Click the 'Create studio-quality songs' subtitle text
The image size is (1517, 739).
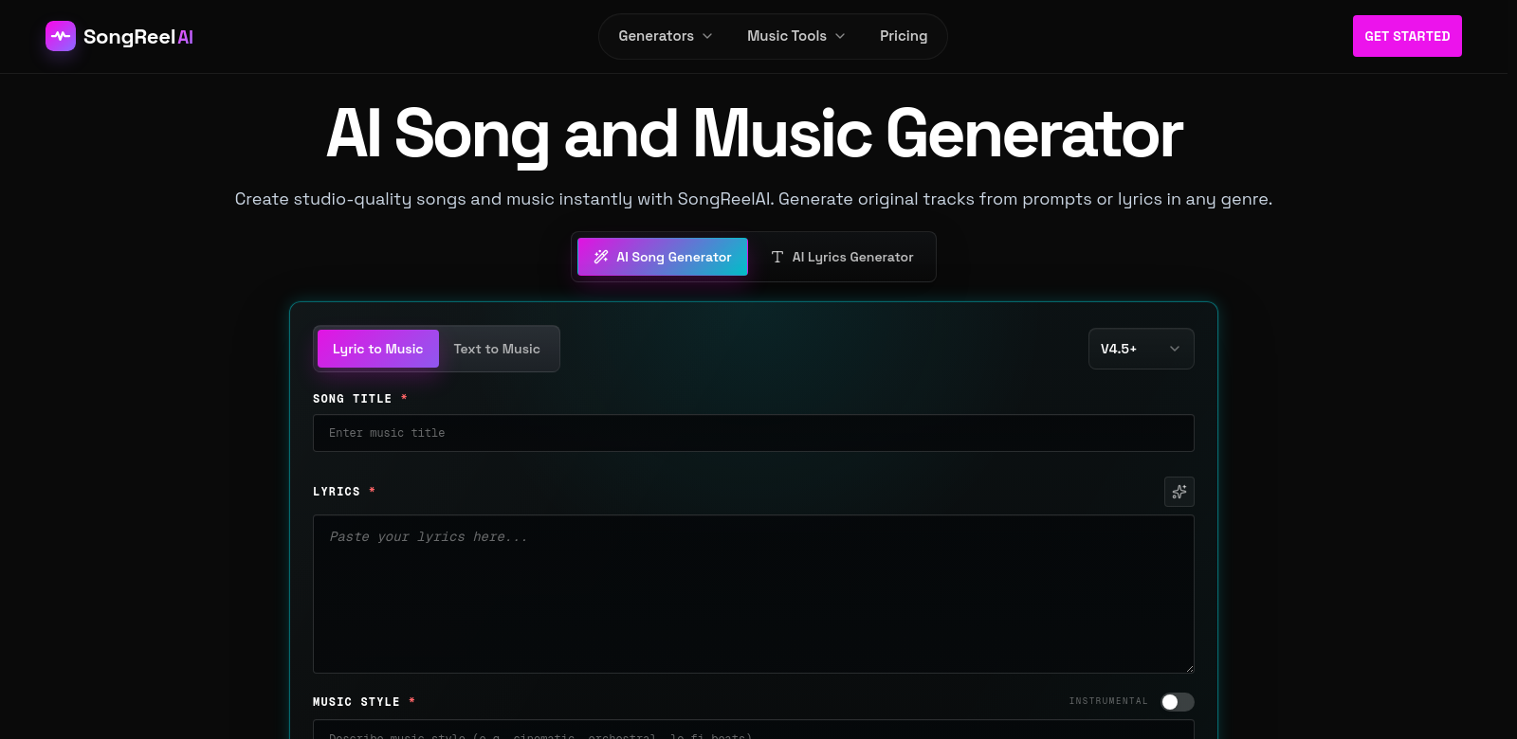click(x=754, y=199)
